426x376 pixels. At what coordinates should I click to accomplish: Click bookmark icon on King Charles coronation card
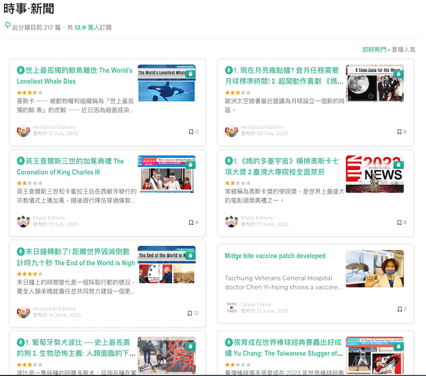tap(190, 222)
